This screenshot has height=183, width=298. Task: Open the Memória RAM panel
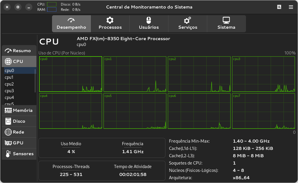pyautogui.click(x=19, y=110)
